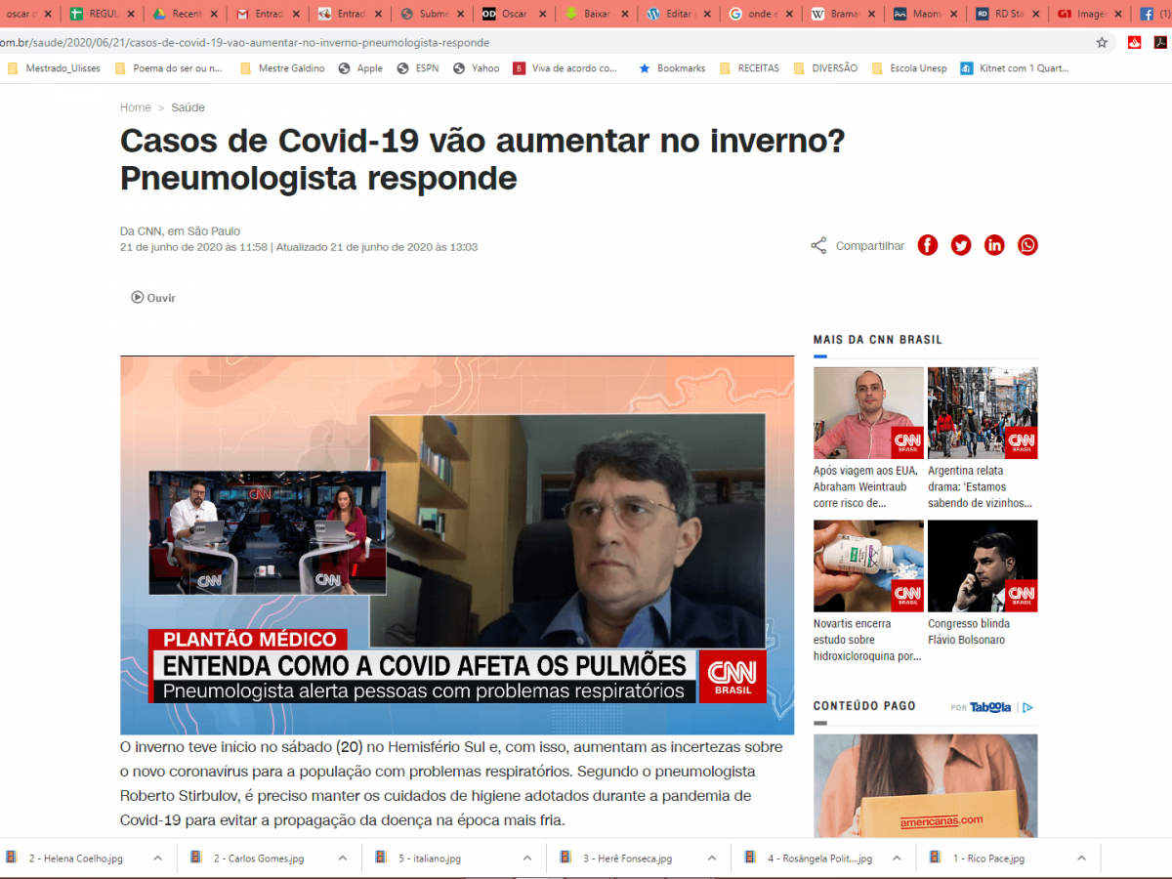This screenshot has height=879, width=1172.
Task: Switch to the G1 Image tab
Action: point(1089,14)
